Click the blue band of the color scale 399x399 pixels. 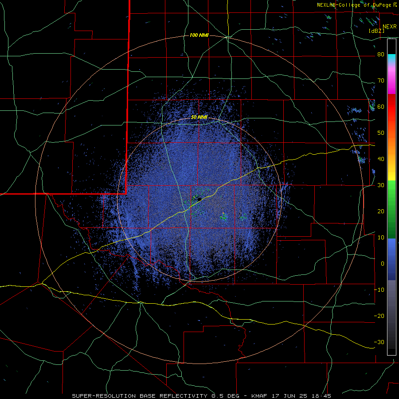[391, 259]
